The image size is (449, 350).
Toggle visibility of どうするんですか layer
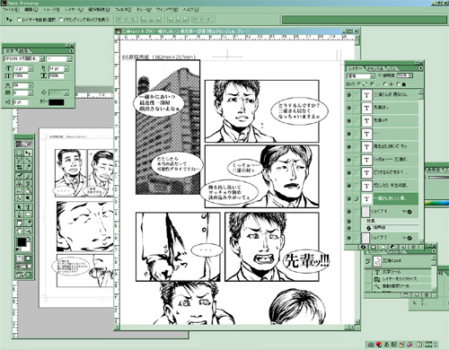(348, 172)
